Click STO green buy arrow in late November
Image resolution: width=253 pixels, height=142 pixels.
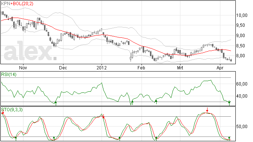coord(54,139)
